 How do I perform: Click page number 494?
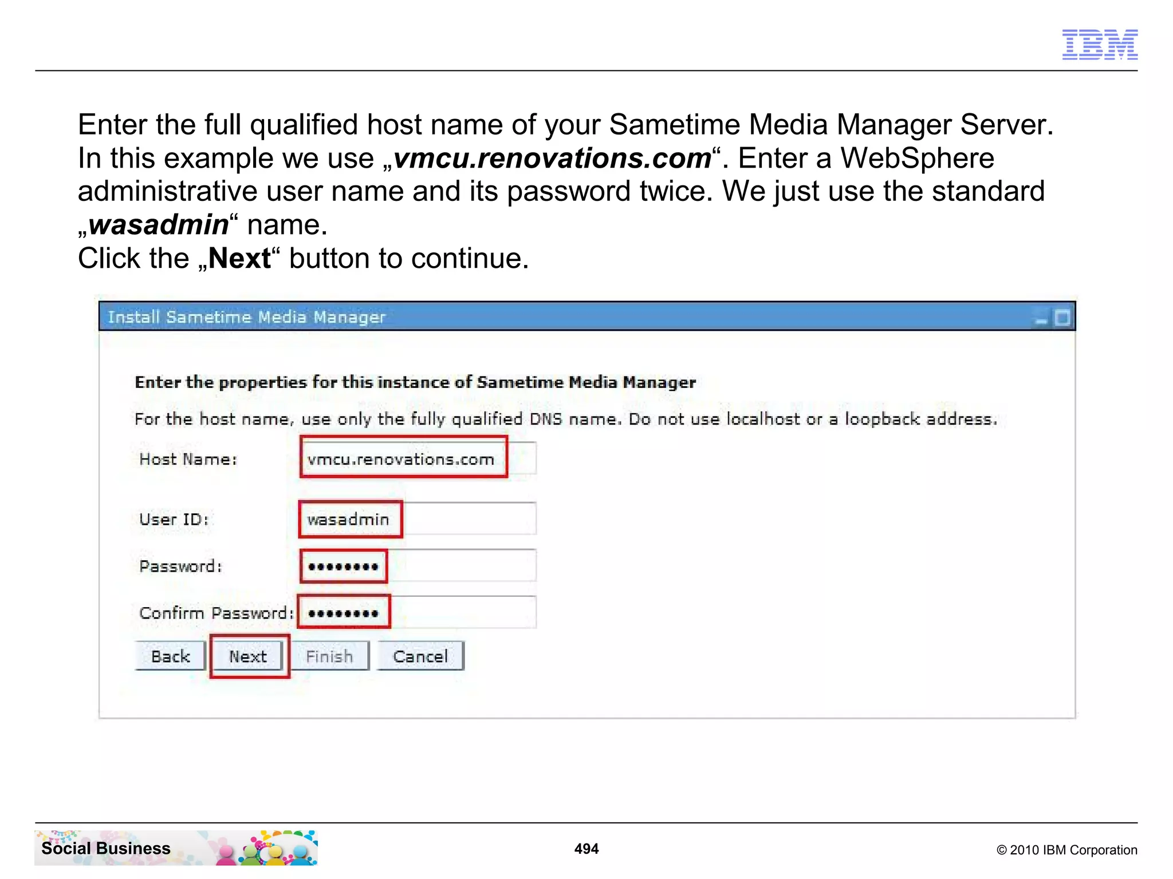point(586,849)
